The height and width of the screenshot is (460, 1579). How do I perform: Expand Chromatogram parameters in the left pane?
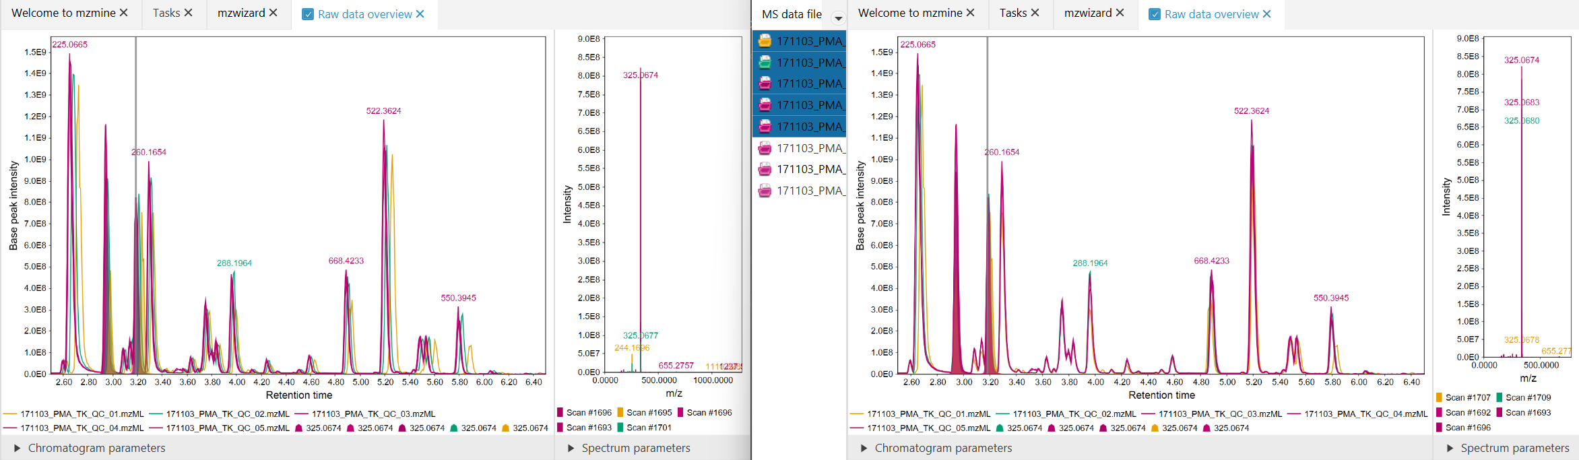coord(18,448)
